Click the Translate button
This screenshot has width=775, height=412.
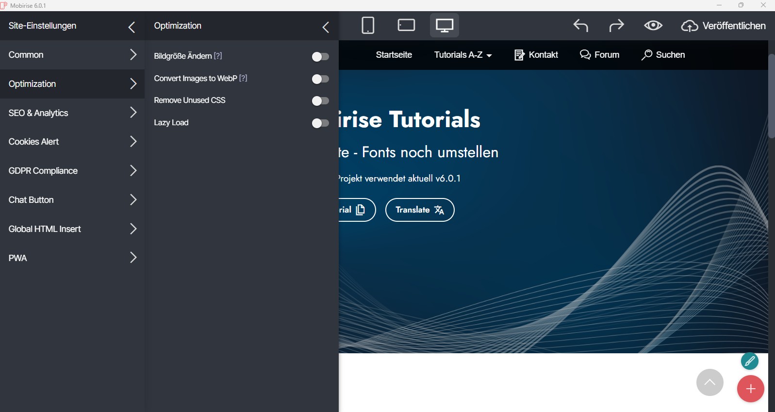(419, 210)
